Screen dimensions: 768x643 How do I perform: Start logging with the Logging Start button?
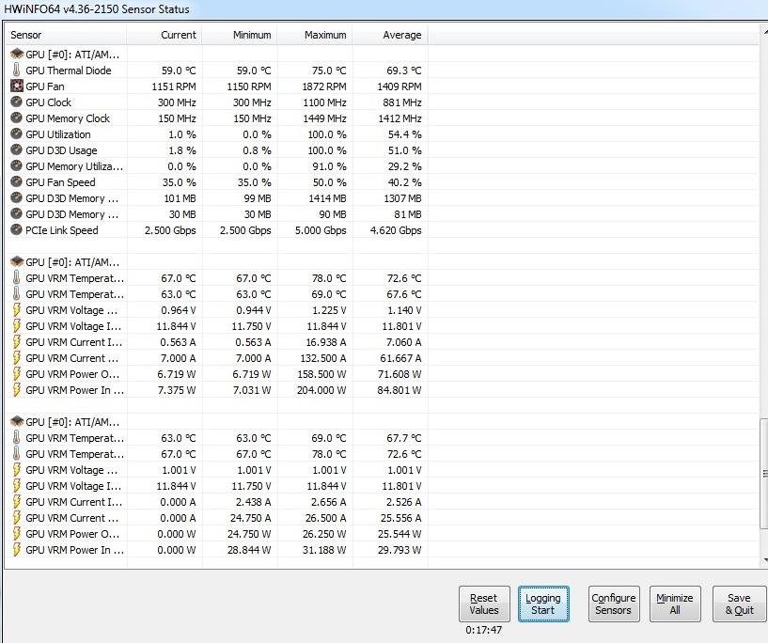point(543,604)
